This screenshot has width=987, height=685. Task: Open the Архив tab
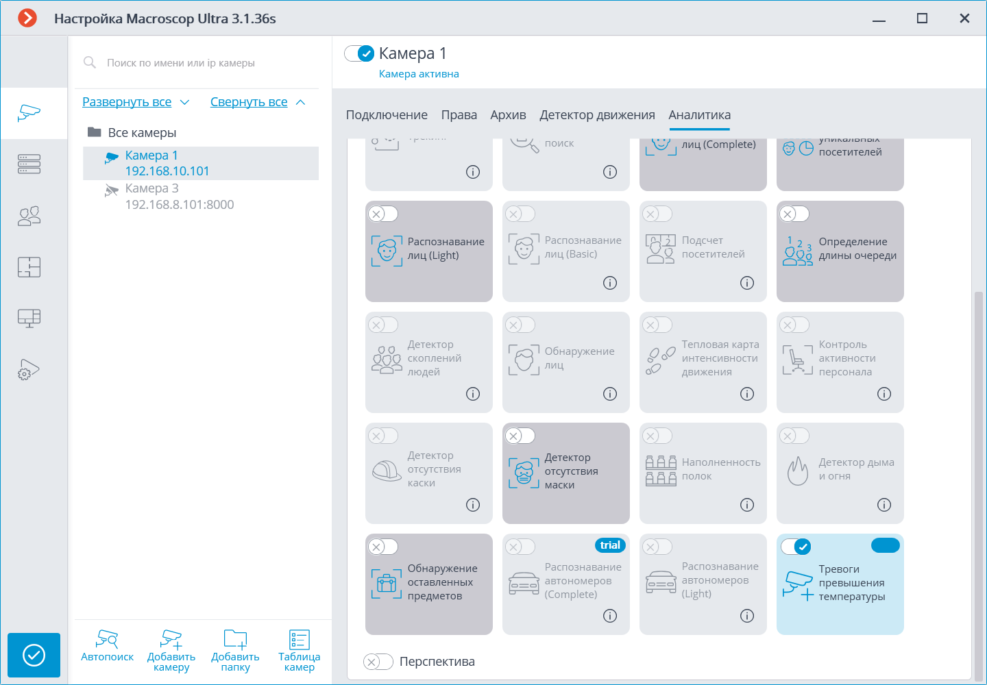(508, 115)
